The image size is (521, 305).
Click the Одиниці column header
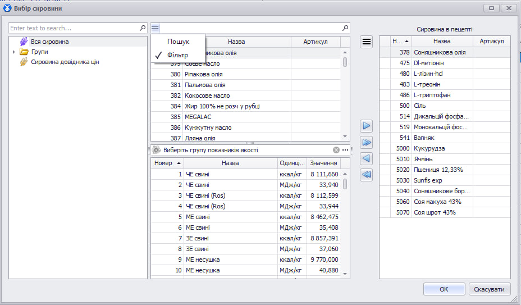point(292,163)
